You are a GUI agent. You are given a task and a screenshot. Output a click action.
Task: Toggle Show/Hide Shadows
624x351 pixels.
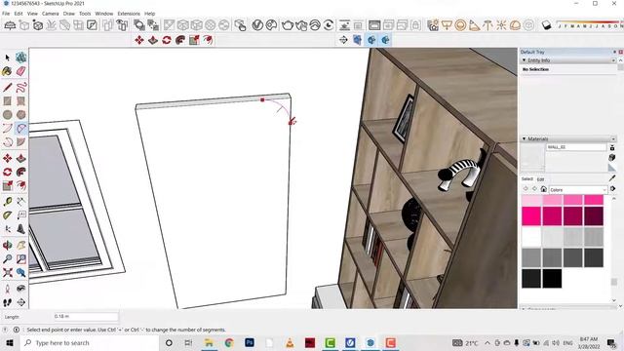coord(547,25)
